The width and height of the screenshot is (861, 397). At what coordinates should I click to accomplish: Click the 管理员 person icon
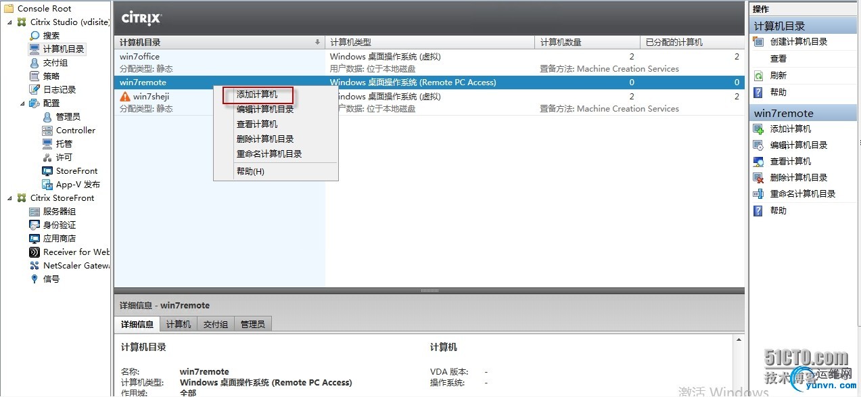pos(47,116)
